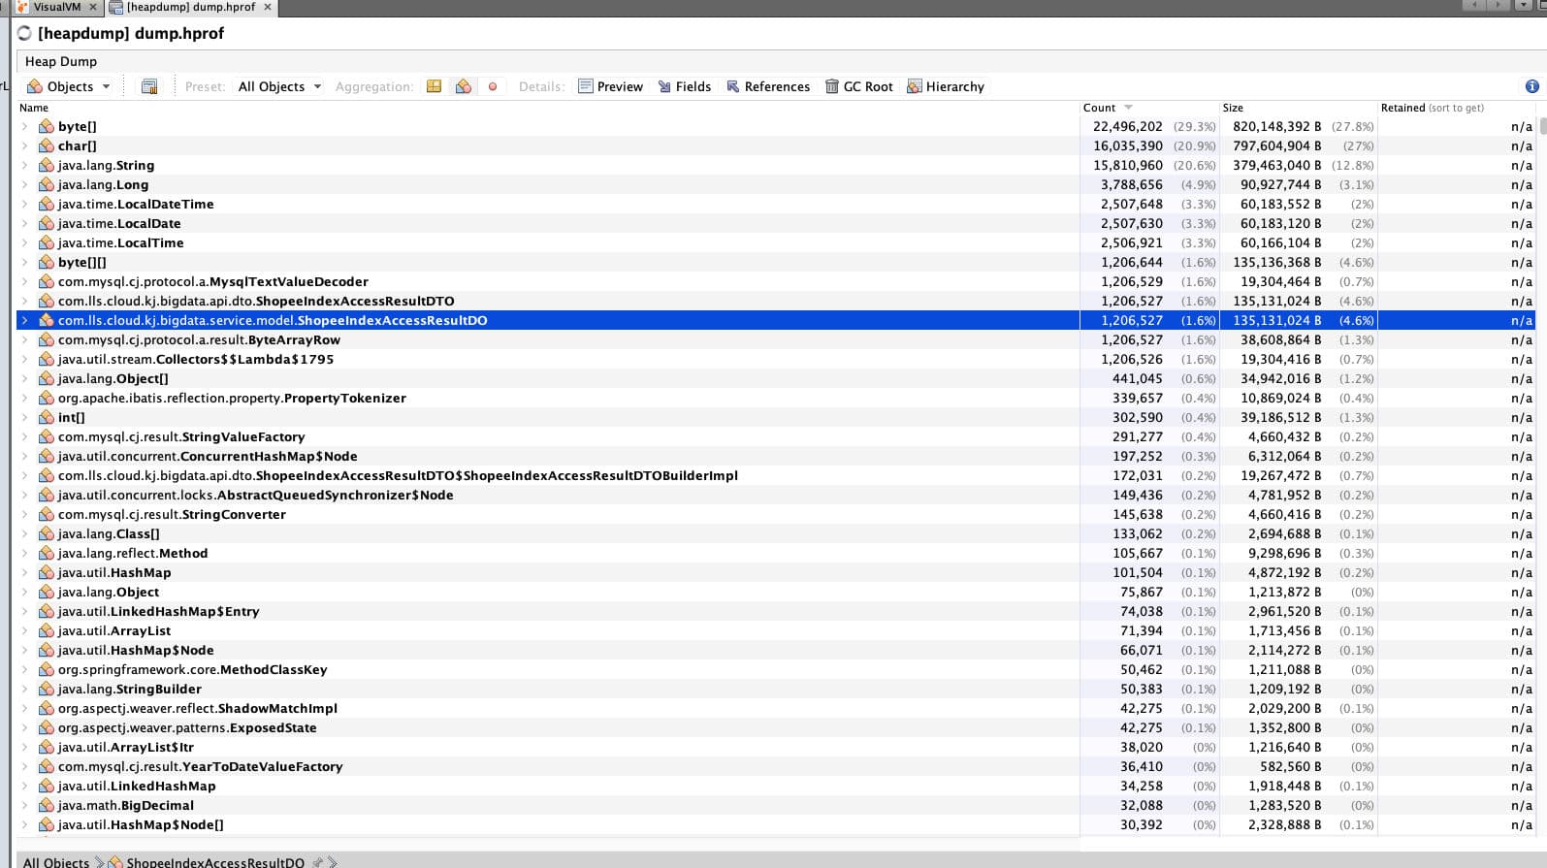Open the All Objects preset dropdown
Viewport: 1547px width, 868px height.
(279, 86)
